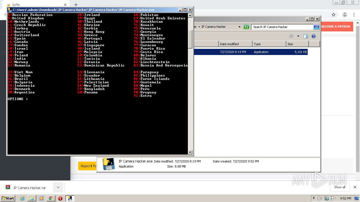Click the network tray icon
This screenshot has width=360, height=202.
[327, 198]
